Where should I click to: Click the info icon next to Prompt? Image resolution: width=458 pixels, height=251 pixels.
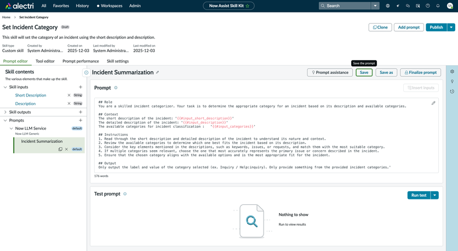(116, 88)
